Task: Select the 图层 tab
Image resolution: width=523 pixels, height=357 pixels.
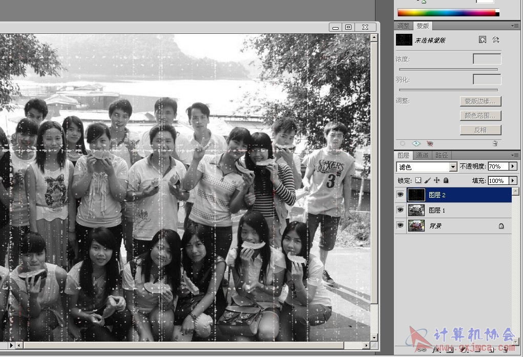Action: click(x=404, y=155)
